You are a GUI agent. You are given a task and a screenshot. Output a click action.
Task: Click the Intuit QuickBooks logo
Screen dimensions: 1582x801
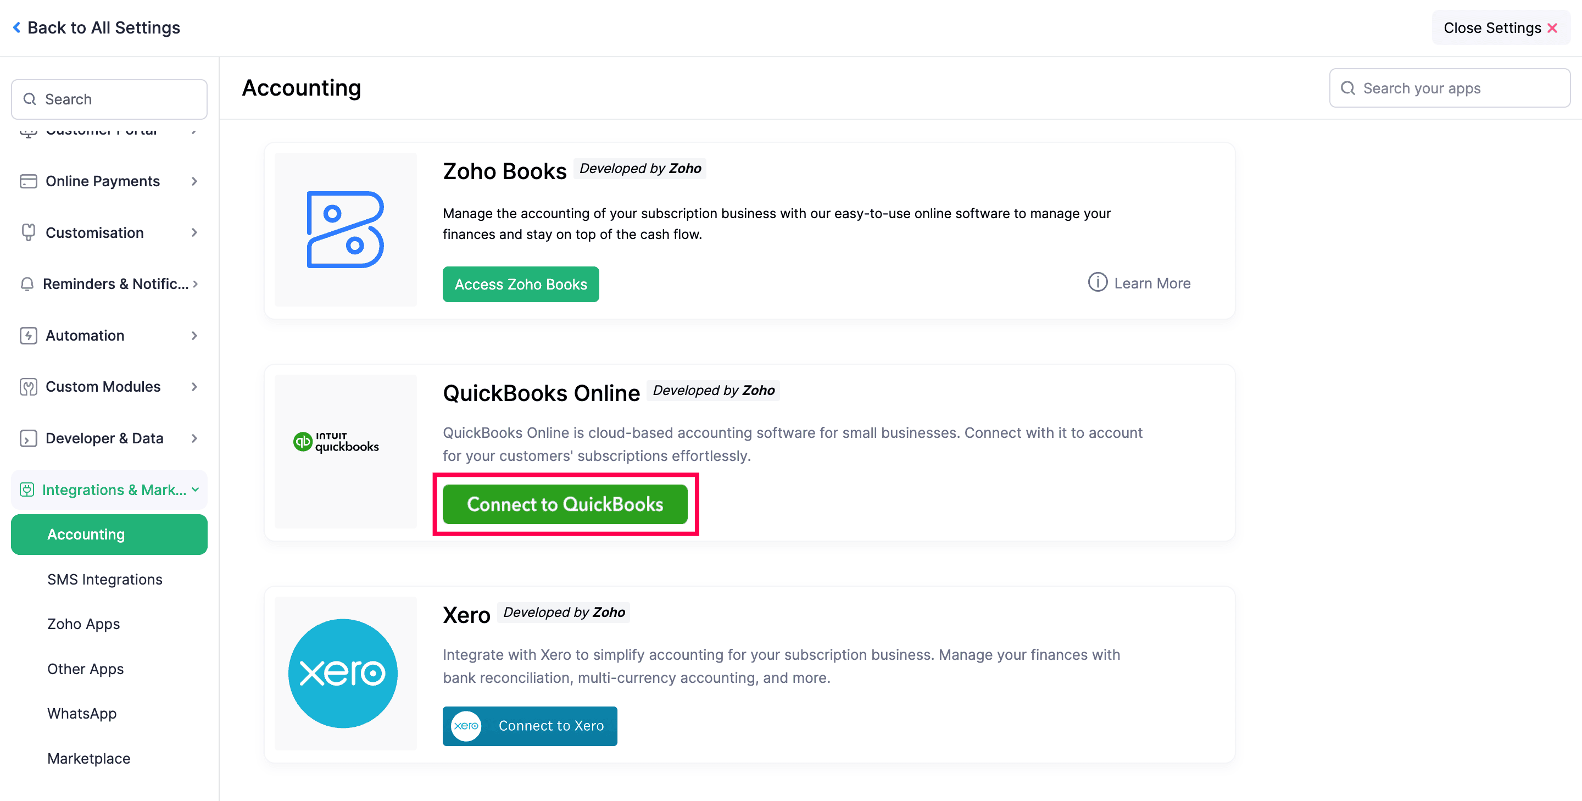[335, 441]
